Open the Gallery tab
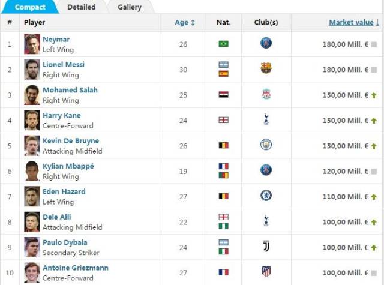 [x=130, y=7]
